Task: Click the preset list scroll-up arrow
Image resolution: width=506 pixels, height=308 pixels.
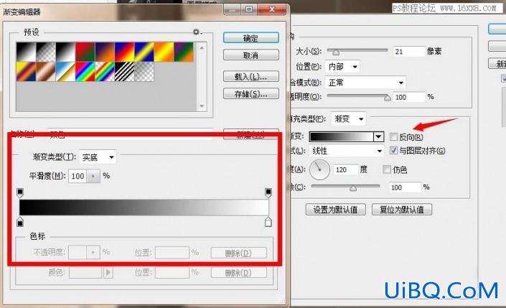Action: click(202, 48)
